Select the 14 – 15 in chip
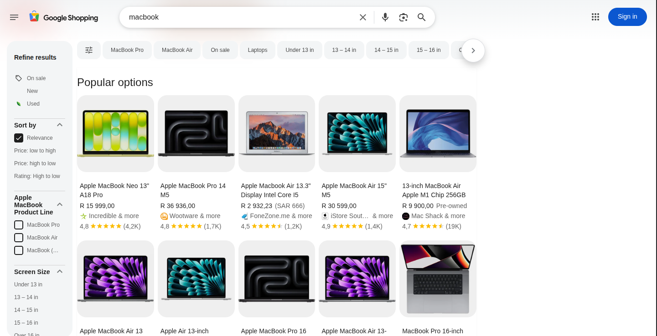This screenshot has height=336, width=657. pos(387,50)
